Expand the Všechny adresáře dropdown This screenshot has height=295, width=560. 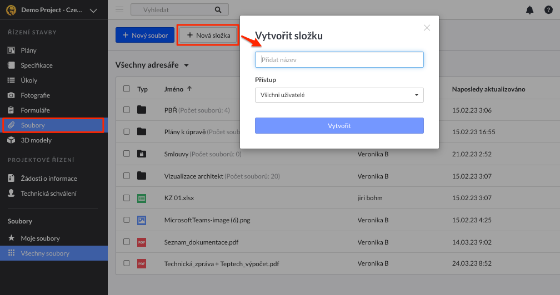coord(186,65)
